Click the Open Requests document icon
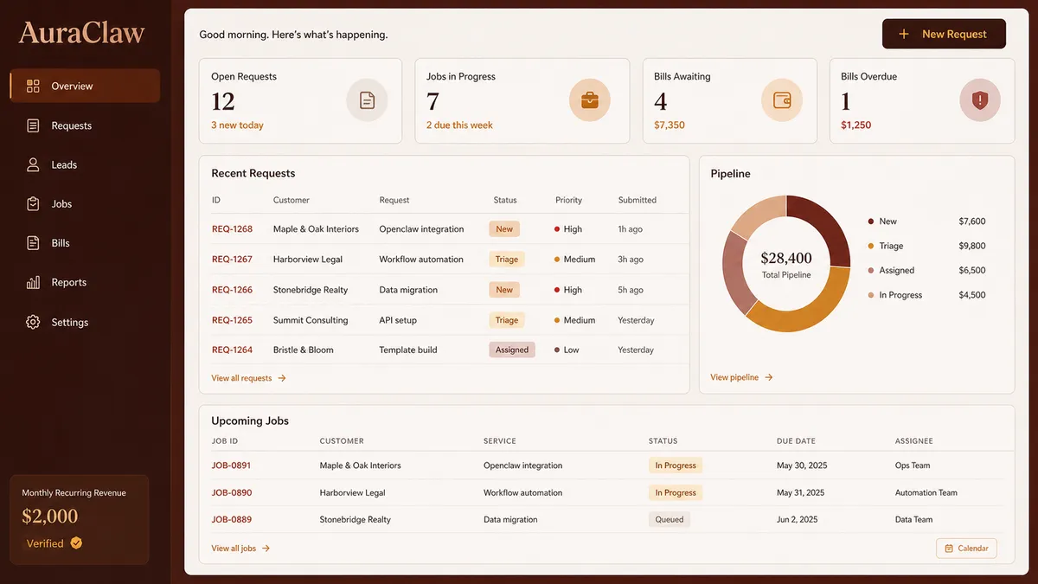This screenshot has height=584, width=1038. [x=368, y=100]
